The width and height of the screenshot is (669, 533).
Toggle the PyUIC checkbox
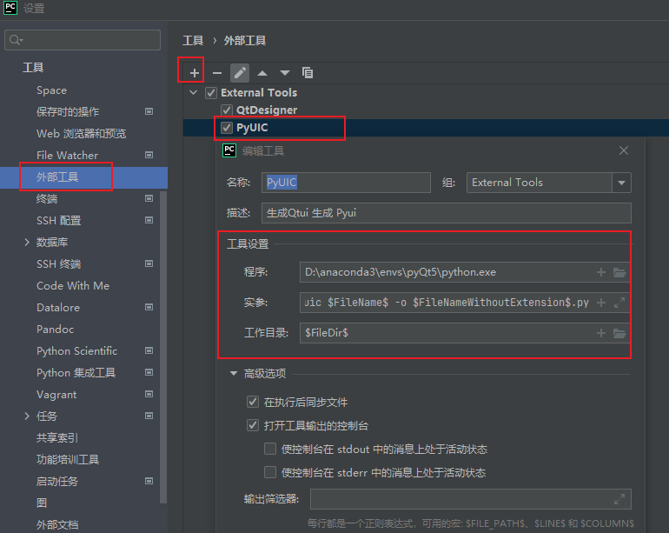(227, 128)
